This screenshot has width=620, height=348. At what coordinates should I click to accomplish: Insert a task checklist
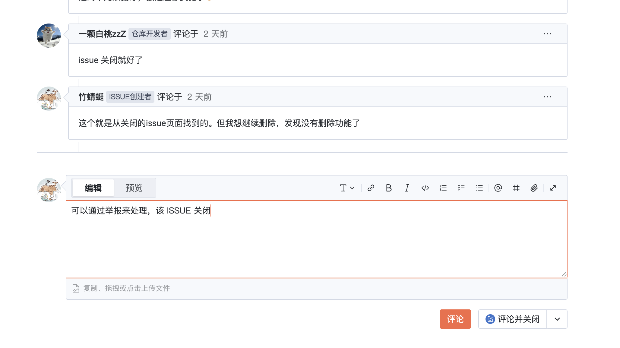(x=461, y=188)
